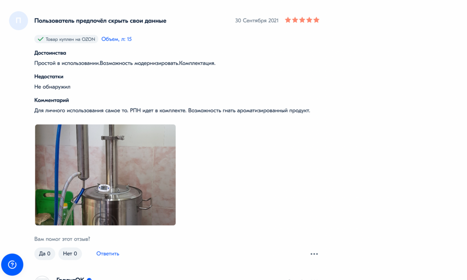Open the Объем, л: 15 link
Viewport: 467px width, 280px height.
pyautogui.click(x=116, y=39)
